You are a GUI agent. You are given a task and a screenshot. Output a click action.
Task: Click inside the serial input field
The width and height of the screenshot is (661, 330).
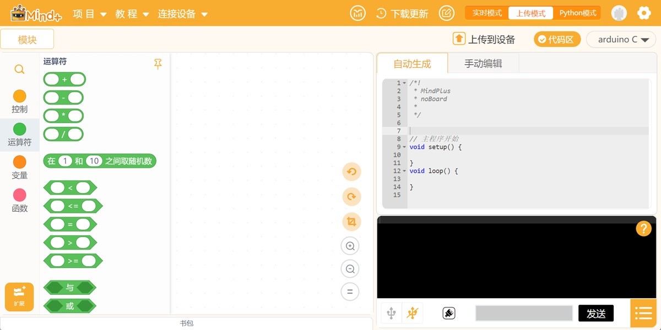[x=523, y=313]
